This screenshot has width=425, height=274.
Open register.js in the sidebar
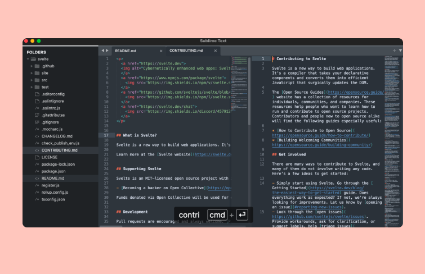pos(51,185)
